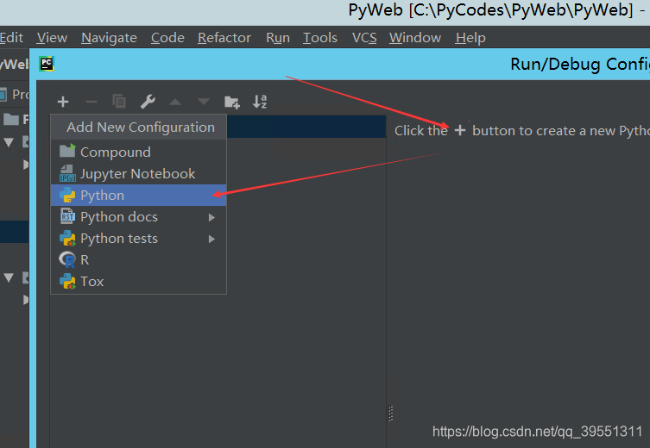The width and height of the screenshot is (650, 448).
Task: Open the Python docs submenu
Action: 138,217
